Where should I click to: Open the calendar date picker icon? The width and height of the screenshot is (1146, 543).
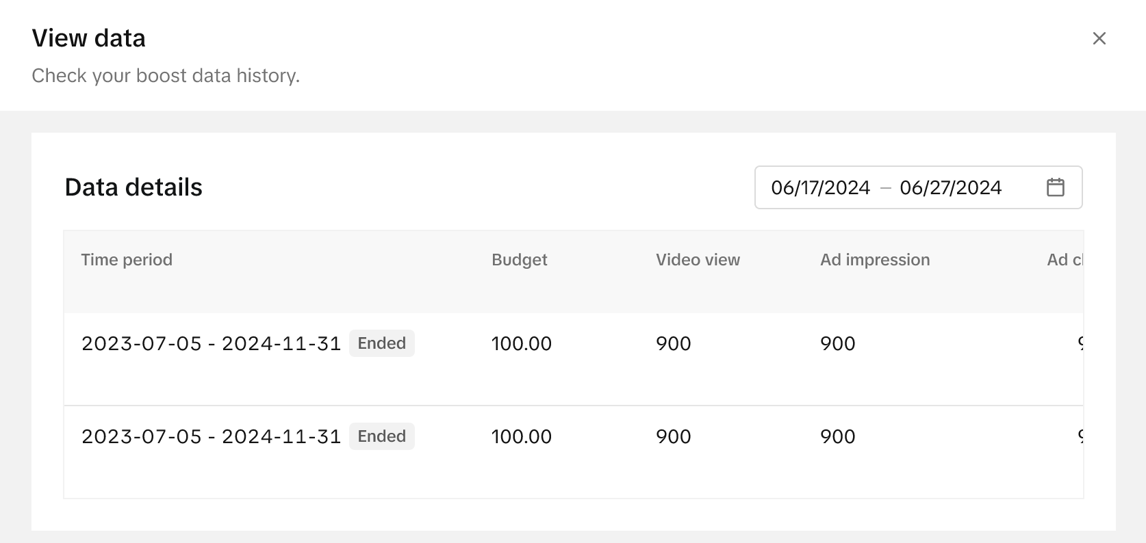(1055, 187)
